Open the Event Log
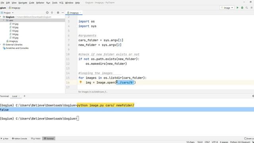This screenshot has height=143, width=254. [249, 139]
